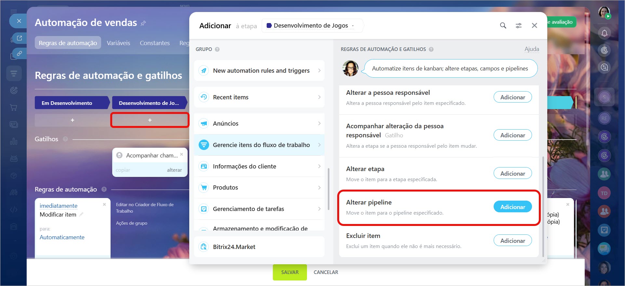
Task: Click the green SALVAR button
Action: [289, 272]
